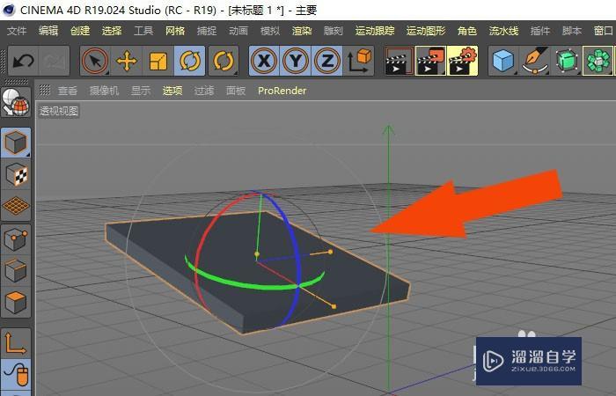616x396 pixels.
Task: Open the 工具 menu
Action: coord(143,31)
